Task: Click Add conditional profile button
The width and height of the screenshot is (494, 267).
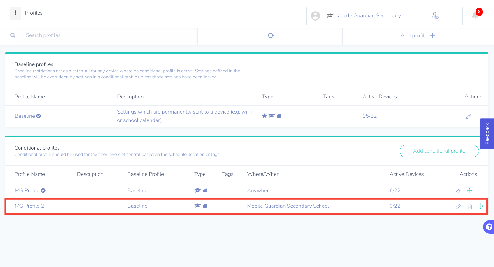Action: click(439, 151)
